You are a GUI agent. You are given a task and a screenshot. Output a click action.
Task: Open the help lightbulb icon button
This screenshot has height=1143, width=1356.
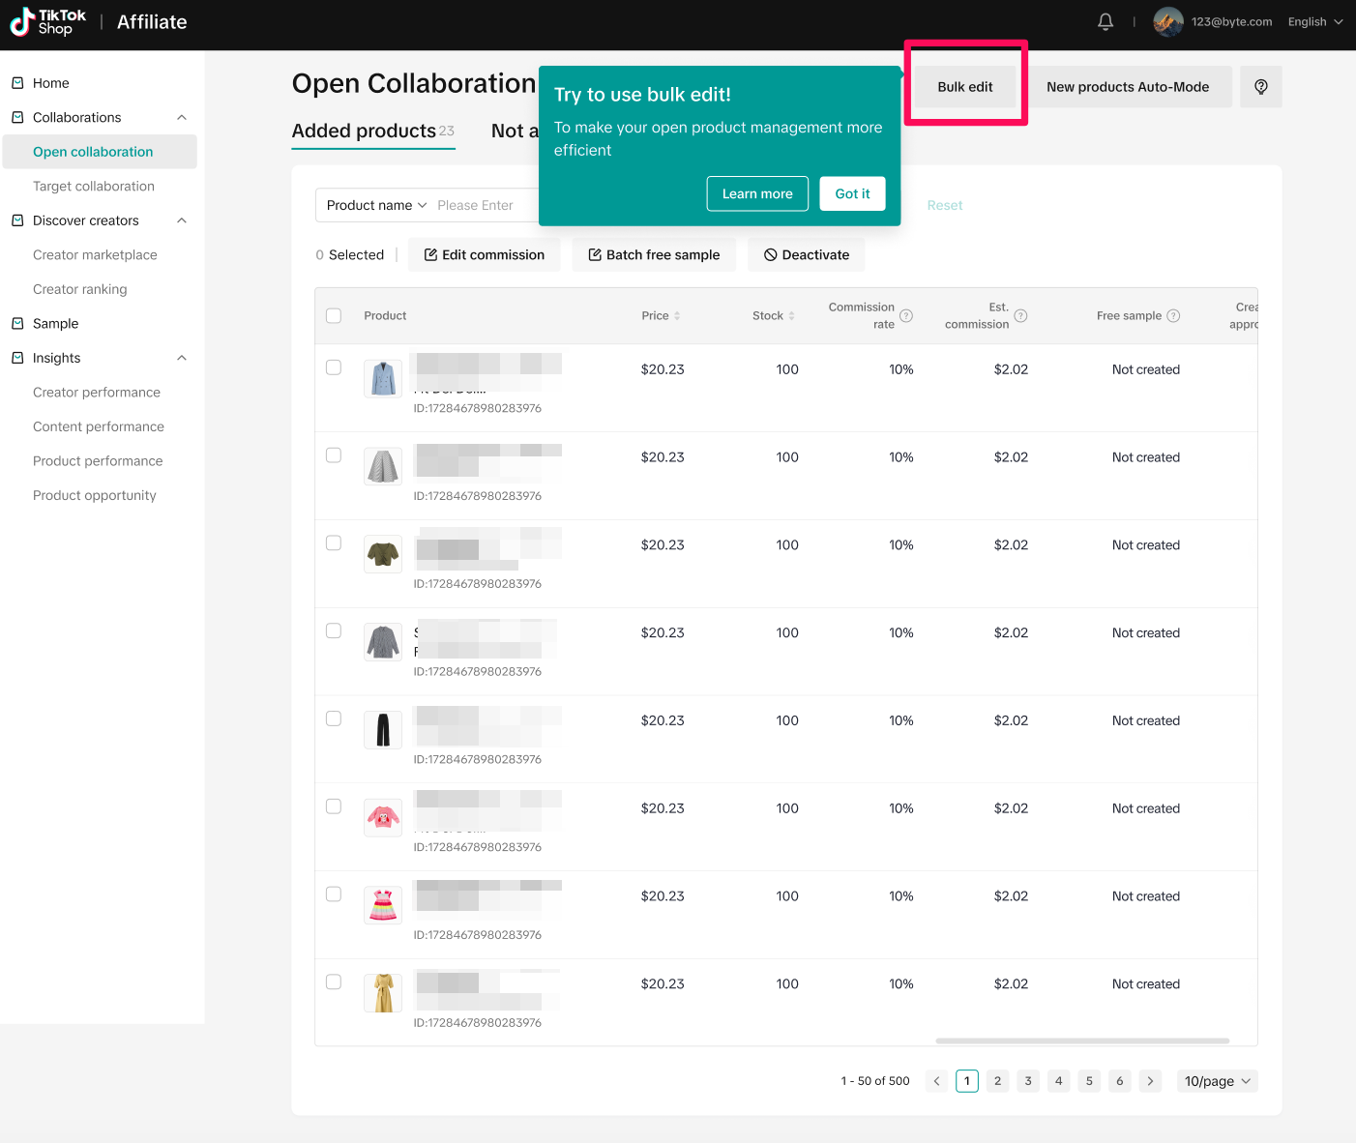pos(1260,87)
